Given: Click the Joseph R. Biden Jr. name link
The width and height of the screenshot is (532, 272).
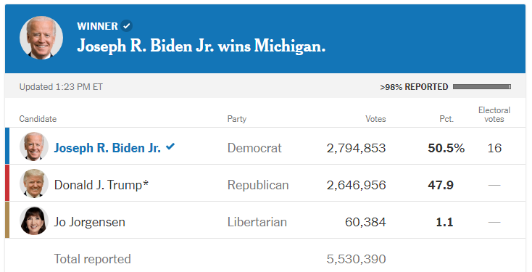Looking at the screenshot, I should [107, 148].
